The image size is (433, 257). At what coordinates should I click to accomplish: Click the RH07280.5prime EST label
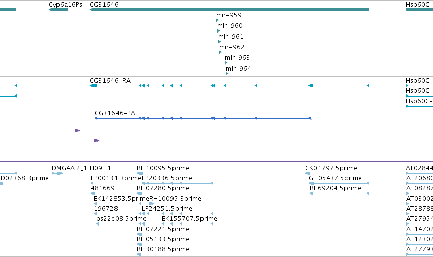coord(163,188)
